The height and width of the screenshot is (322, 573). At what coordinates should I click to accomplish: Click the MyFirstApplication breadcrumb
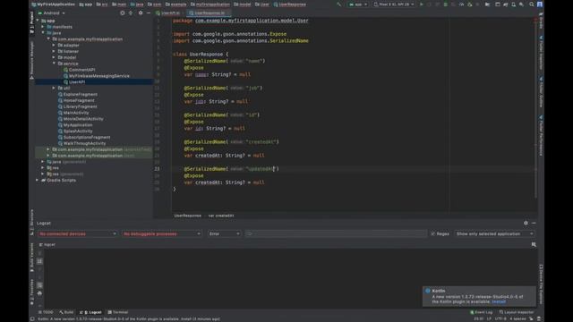[54, 4]
